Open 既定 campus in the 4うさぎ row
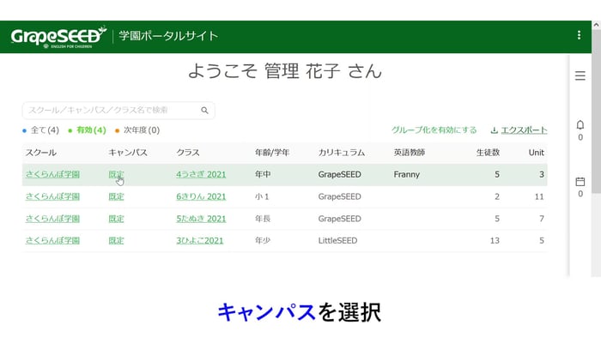This screenshot has width=601, height=337. (116, 174)
